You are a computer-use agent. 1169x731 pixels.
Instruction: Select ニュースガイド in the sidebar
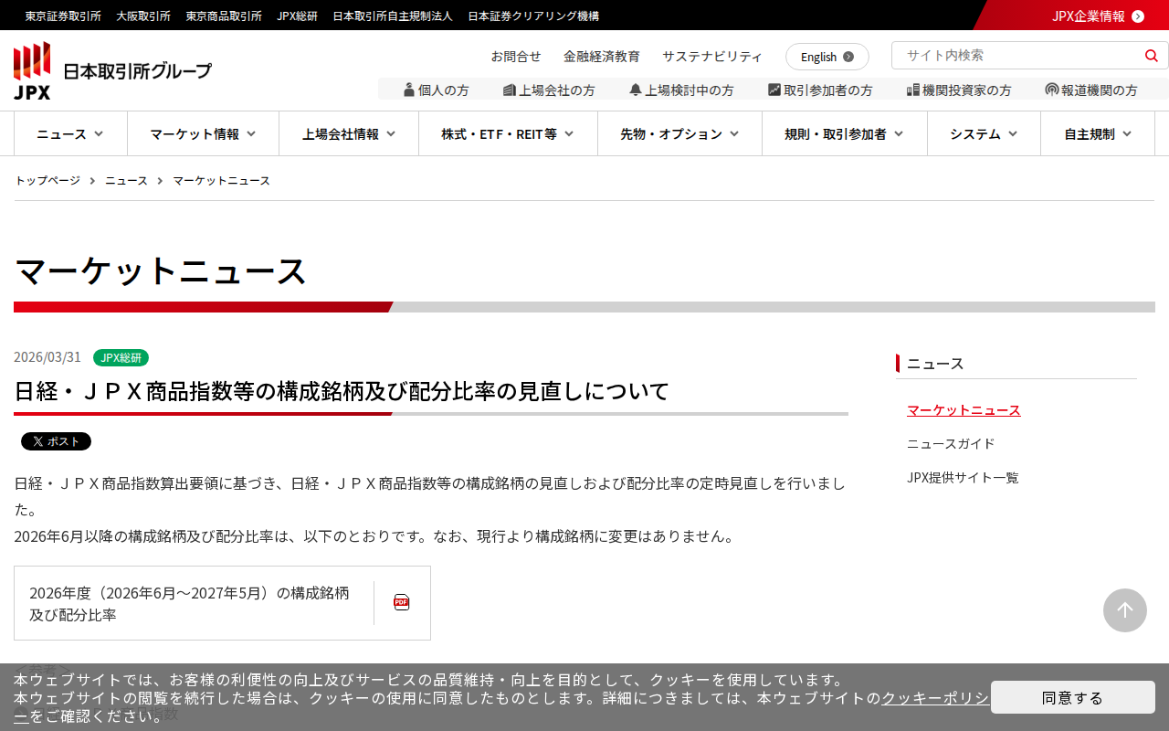tap(951, 444)
